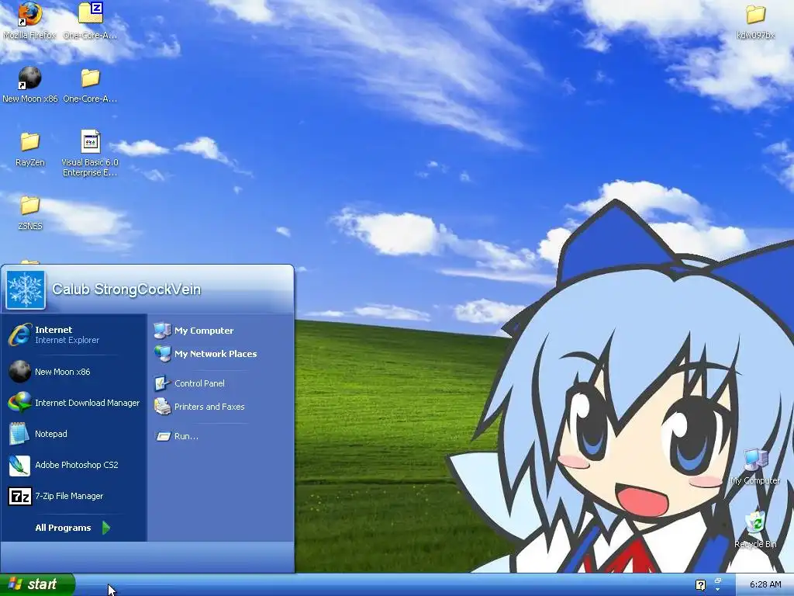Screen dimensions: 794x596
Task: Select the One-Core-A... yellow folder on desktop
Action: (x=90, y=85)
